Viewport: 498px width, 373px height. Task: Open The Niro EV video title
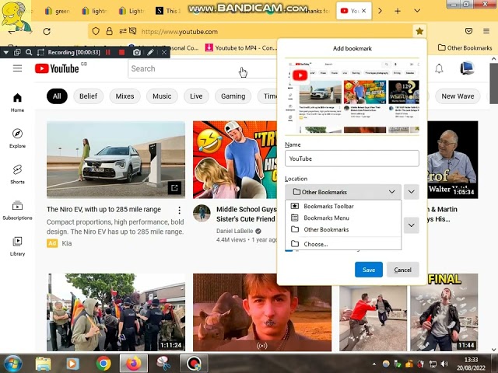click(x=103, y=209)
